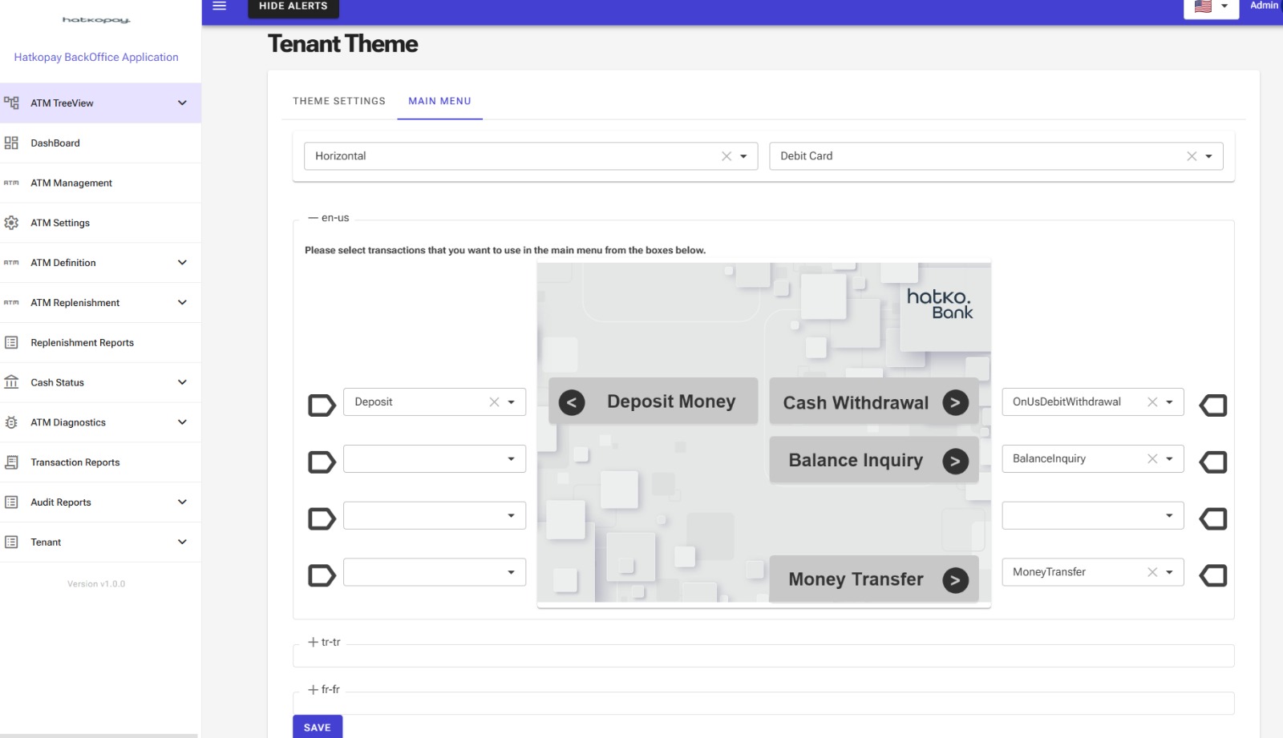Click the DashBoard grid icon in sidebar
This screenshot has height=738, width=1283.
pos(11,143)
